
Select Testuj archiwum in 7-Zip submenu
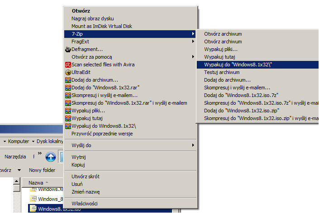[x=257, y=72]
